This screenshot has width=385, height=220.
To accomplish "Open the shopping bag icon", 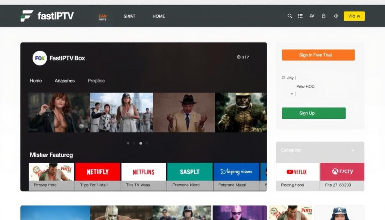I will (x=323, y=16).
